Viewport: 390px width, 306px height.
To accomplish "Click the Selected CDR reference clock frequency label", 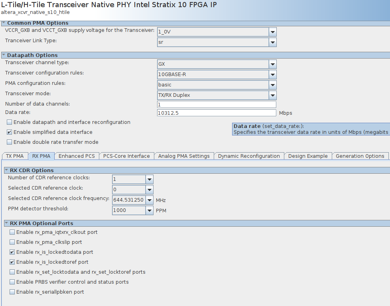I will [59, 198].
